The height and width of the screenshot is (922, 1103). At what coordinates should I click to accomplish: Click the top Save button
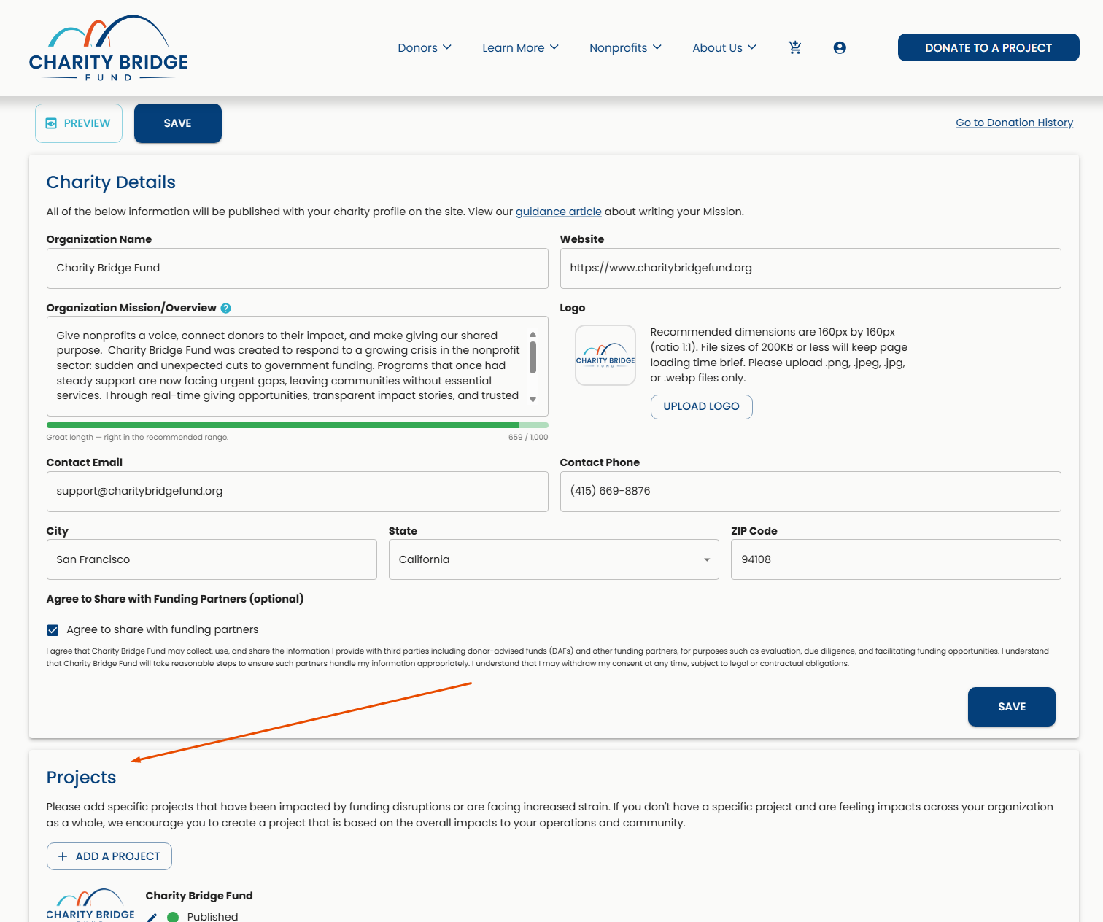click(x=178, y=123)
